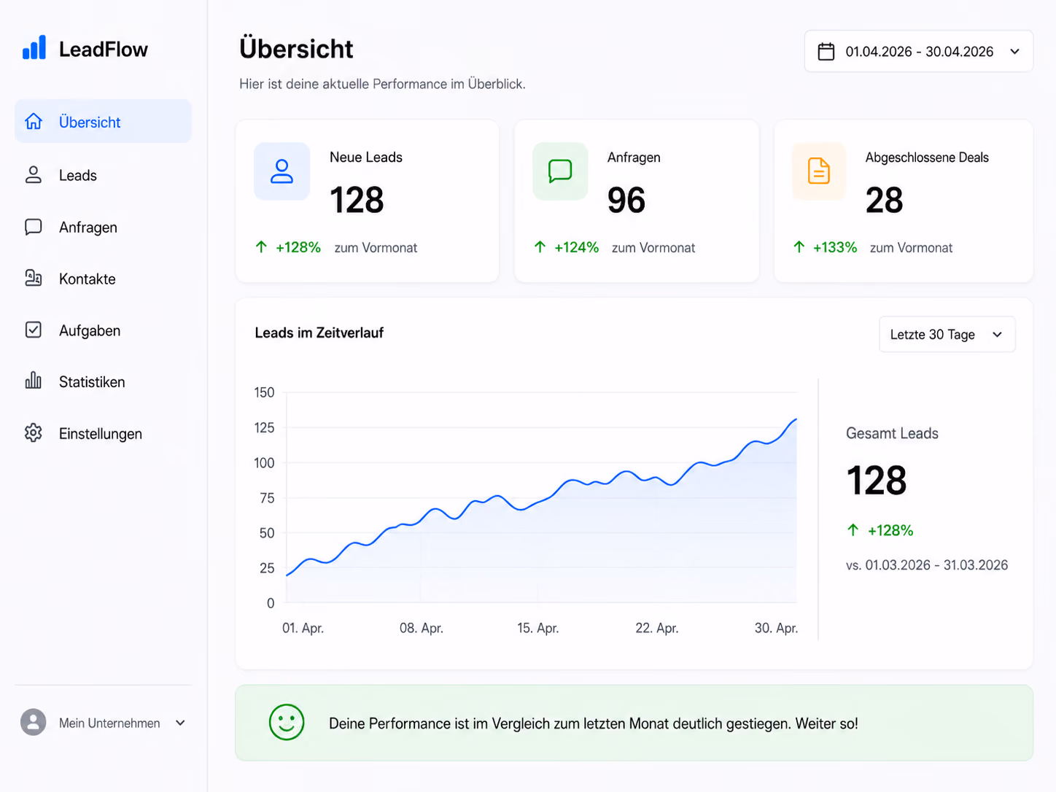Click the 'Neue Leads' card label

coord(366,157)
